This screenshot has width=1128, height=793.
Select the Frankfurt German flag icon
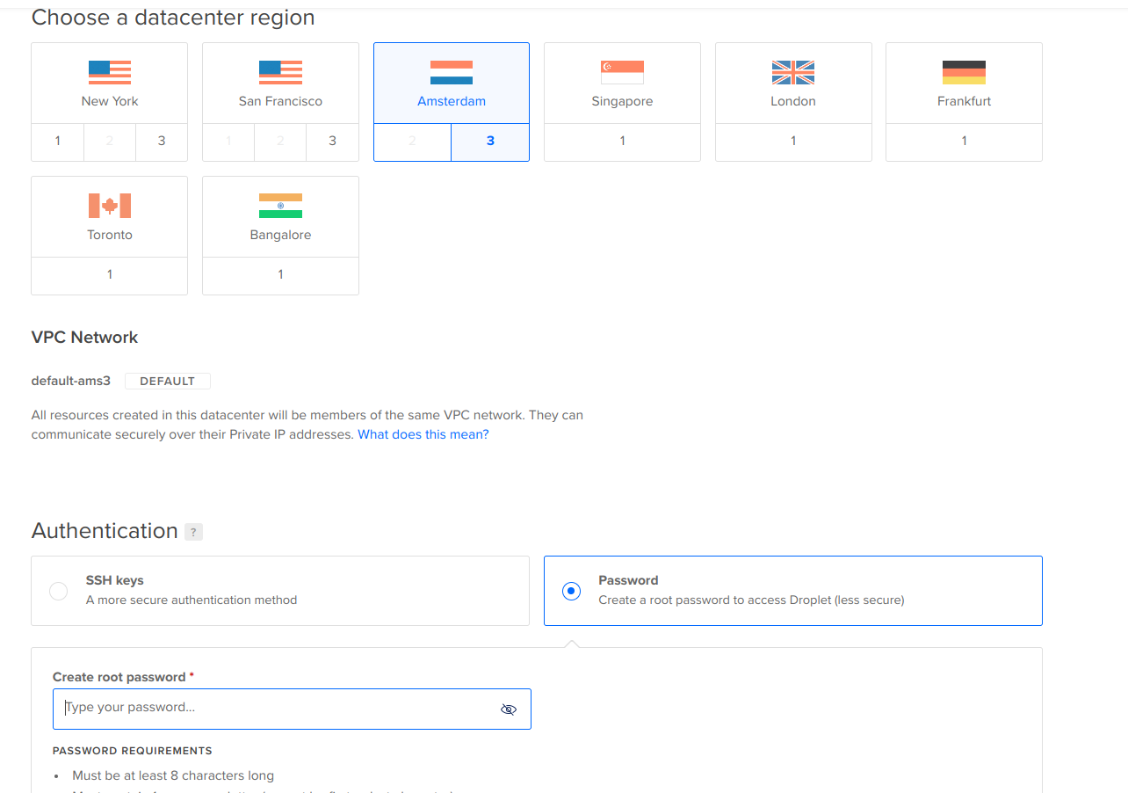(964, 72)
